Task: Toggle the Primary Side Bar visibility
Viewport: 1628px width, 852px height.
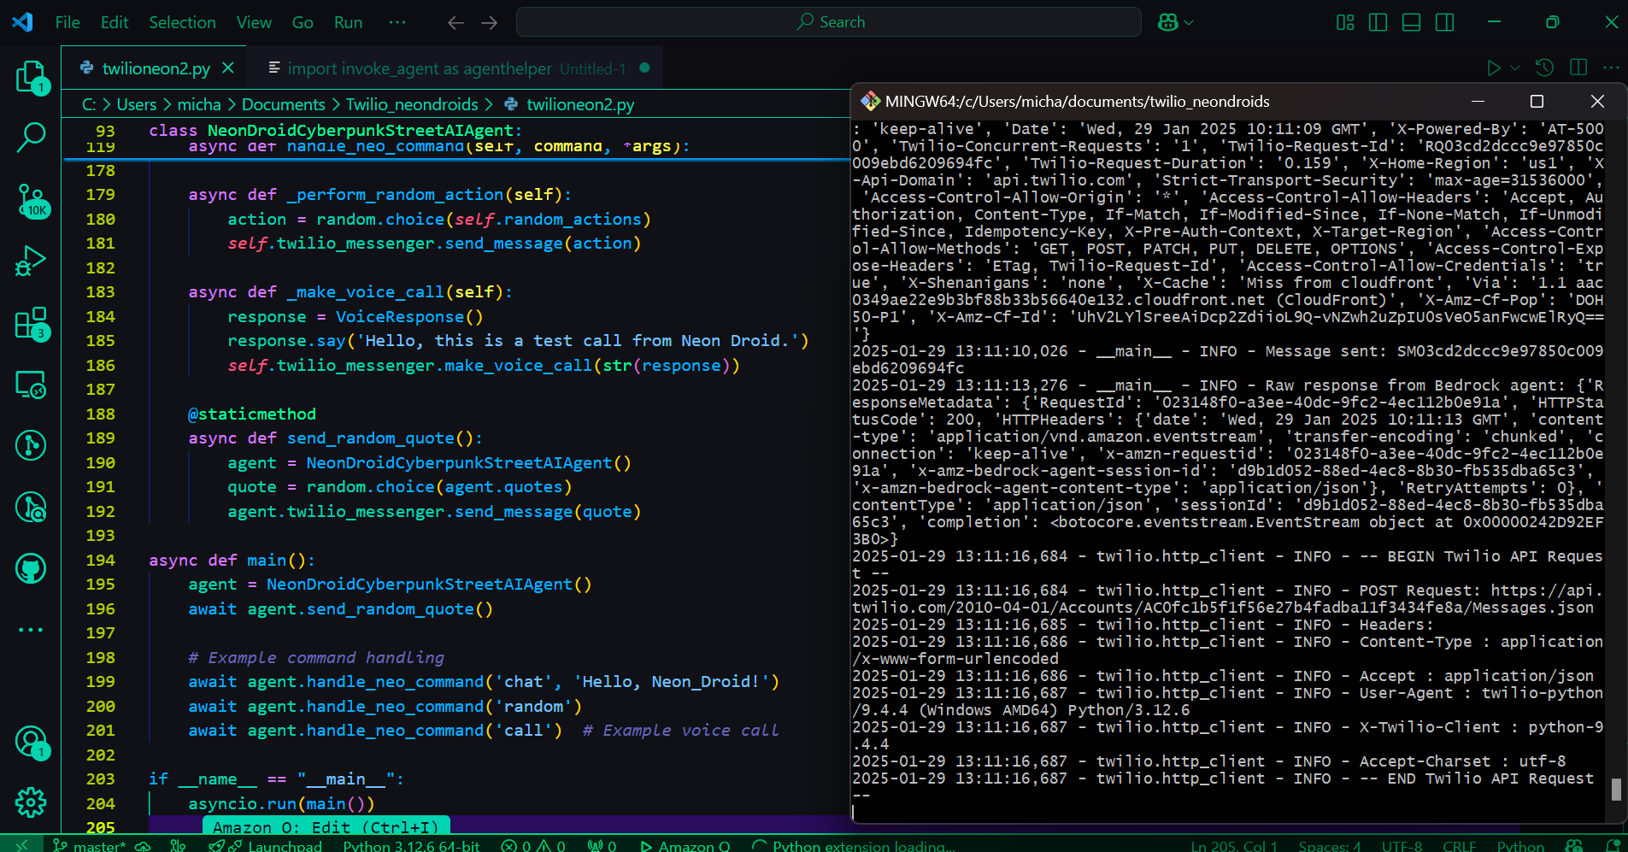Action: tap(1378, 22)
